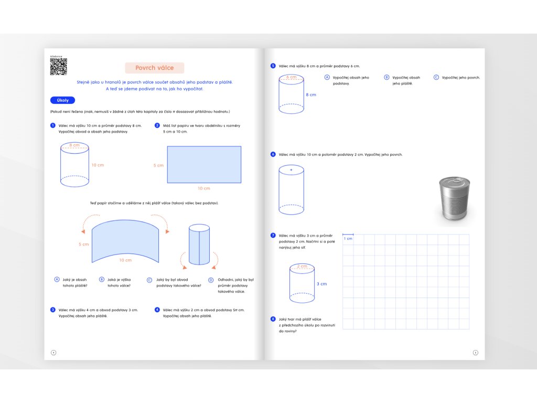
Task: Click the left page number circle
Action: coord(53,353)
